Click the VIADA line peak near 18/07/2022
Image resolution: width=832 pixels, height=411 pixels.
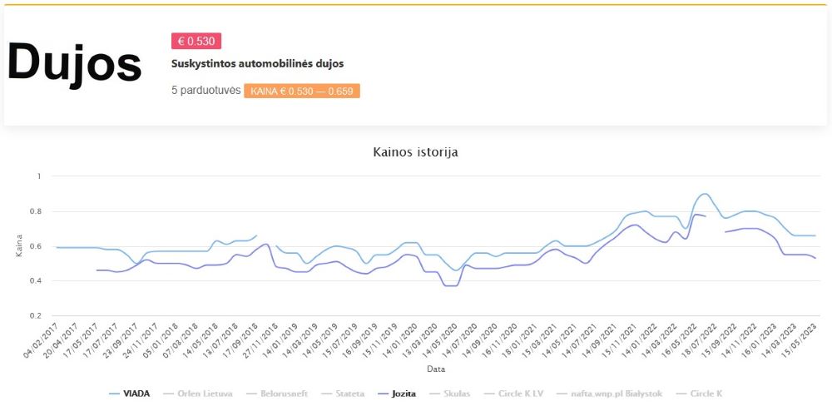(x=704, y=194)
